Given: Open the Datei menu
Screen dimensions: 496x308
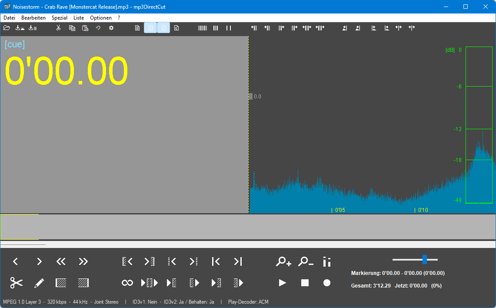Looking at the screenshot, I should point(9,18).
